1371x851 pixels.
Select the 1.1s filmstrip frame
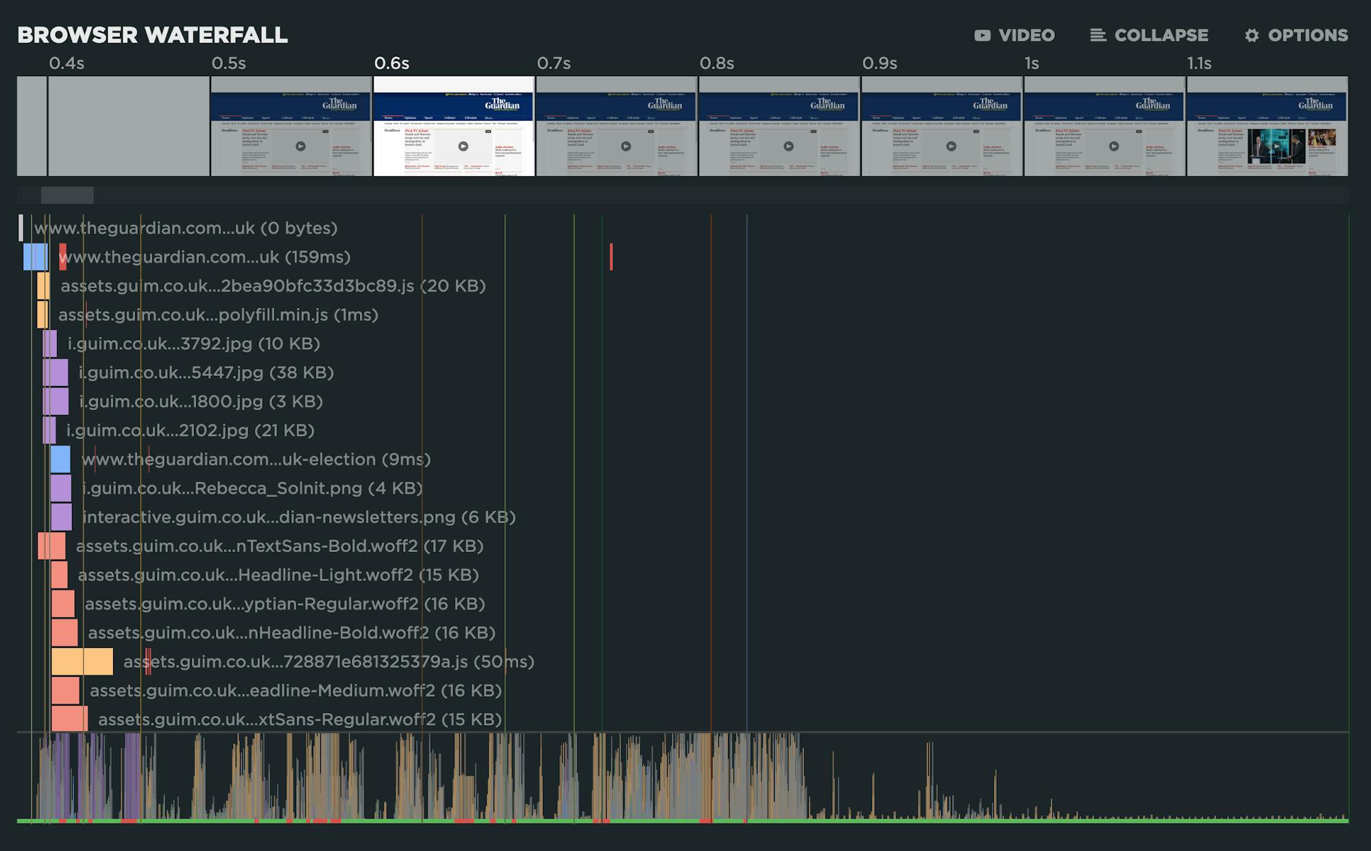[1267, 126]
